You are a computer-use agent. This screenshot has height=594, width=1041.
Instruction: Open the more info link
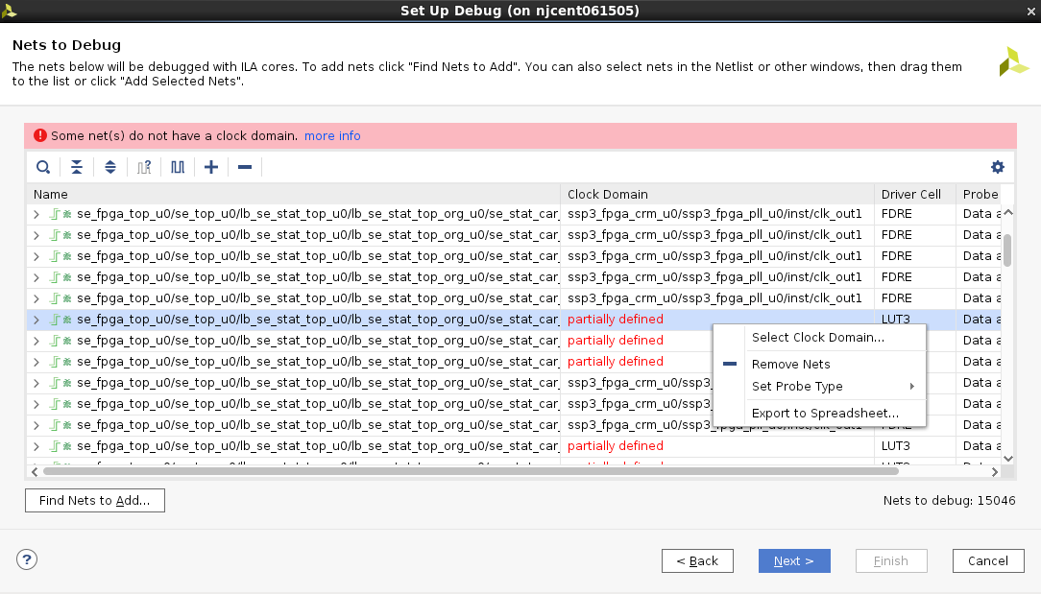coord(332,135)
